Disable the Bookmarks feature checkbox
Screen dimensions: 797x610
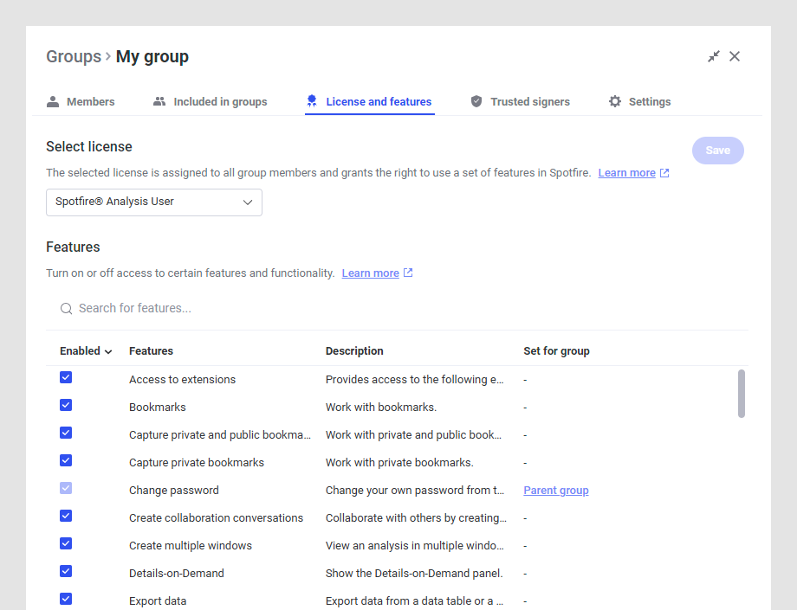pyautogui.click(x=66, y=406)
